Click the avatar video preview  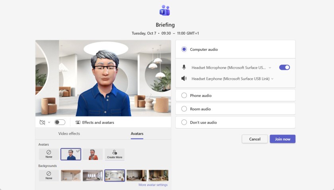(x=103, y=78)
